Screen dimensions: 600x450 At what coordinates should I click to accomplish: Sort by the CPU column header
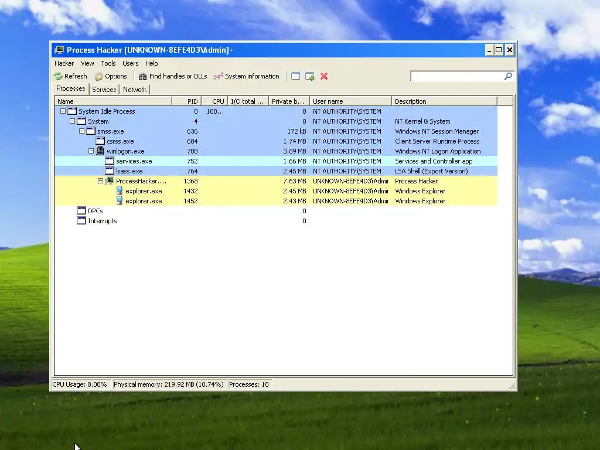click(x=214, y=101)
